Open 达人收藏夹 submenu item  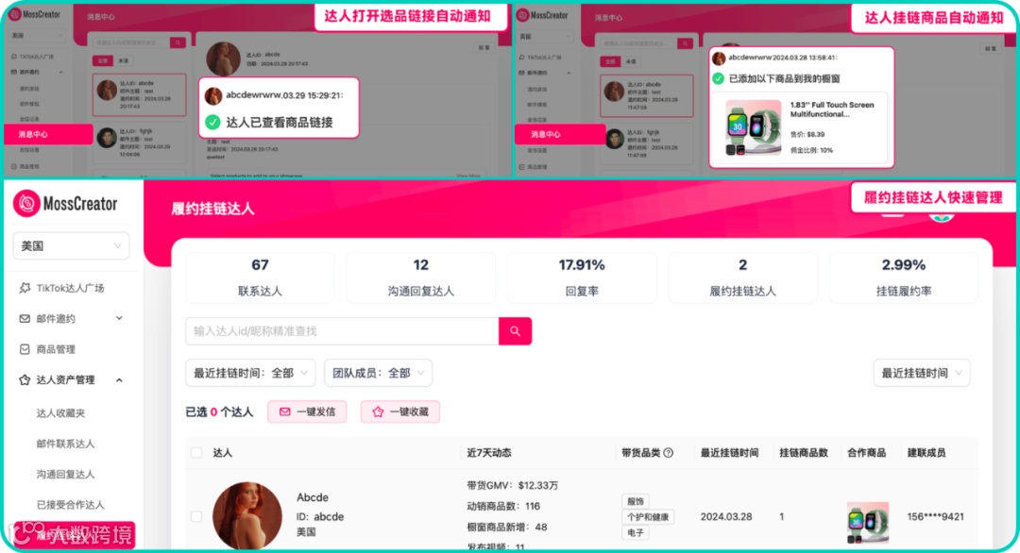click(x=60, y=412)
